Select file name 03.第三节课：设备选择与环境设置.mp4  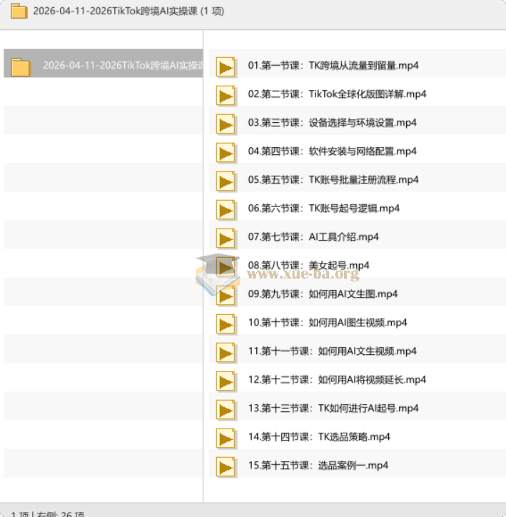[x=332, y=123]
